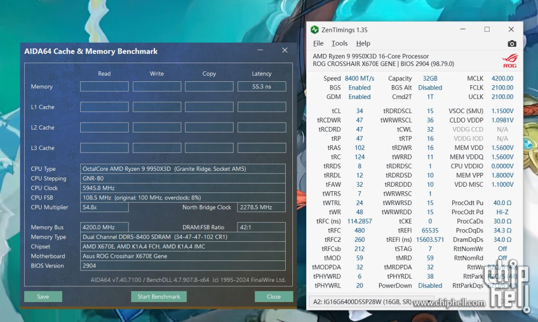
Task: Click the Memory Read result field
Action: (x=104, y=86)
